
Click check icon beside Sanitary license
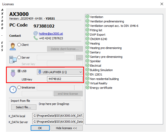87,52
